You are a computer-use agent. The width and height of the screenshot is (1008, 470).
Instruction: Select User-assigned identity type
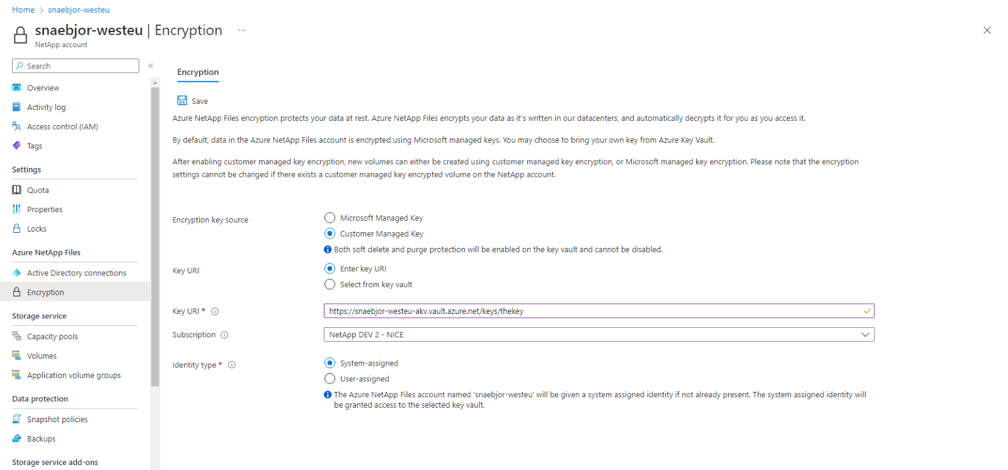tap(329, 379)
